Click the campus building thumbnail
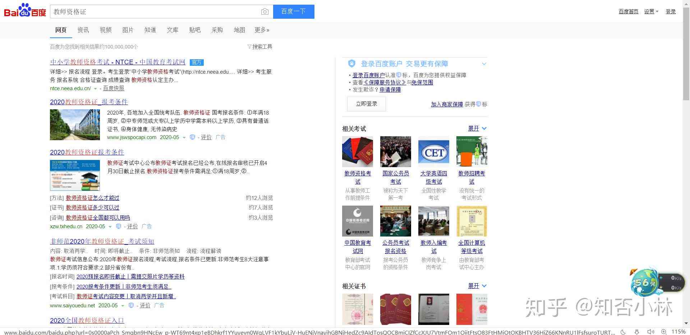Screen dimensions: 690x335 click(x=75, y=125)
